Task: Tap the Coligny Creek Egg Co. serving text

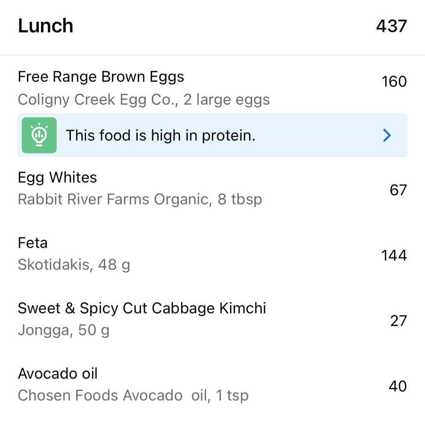Action: tap(144, 100)
